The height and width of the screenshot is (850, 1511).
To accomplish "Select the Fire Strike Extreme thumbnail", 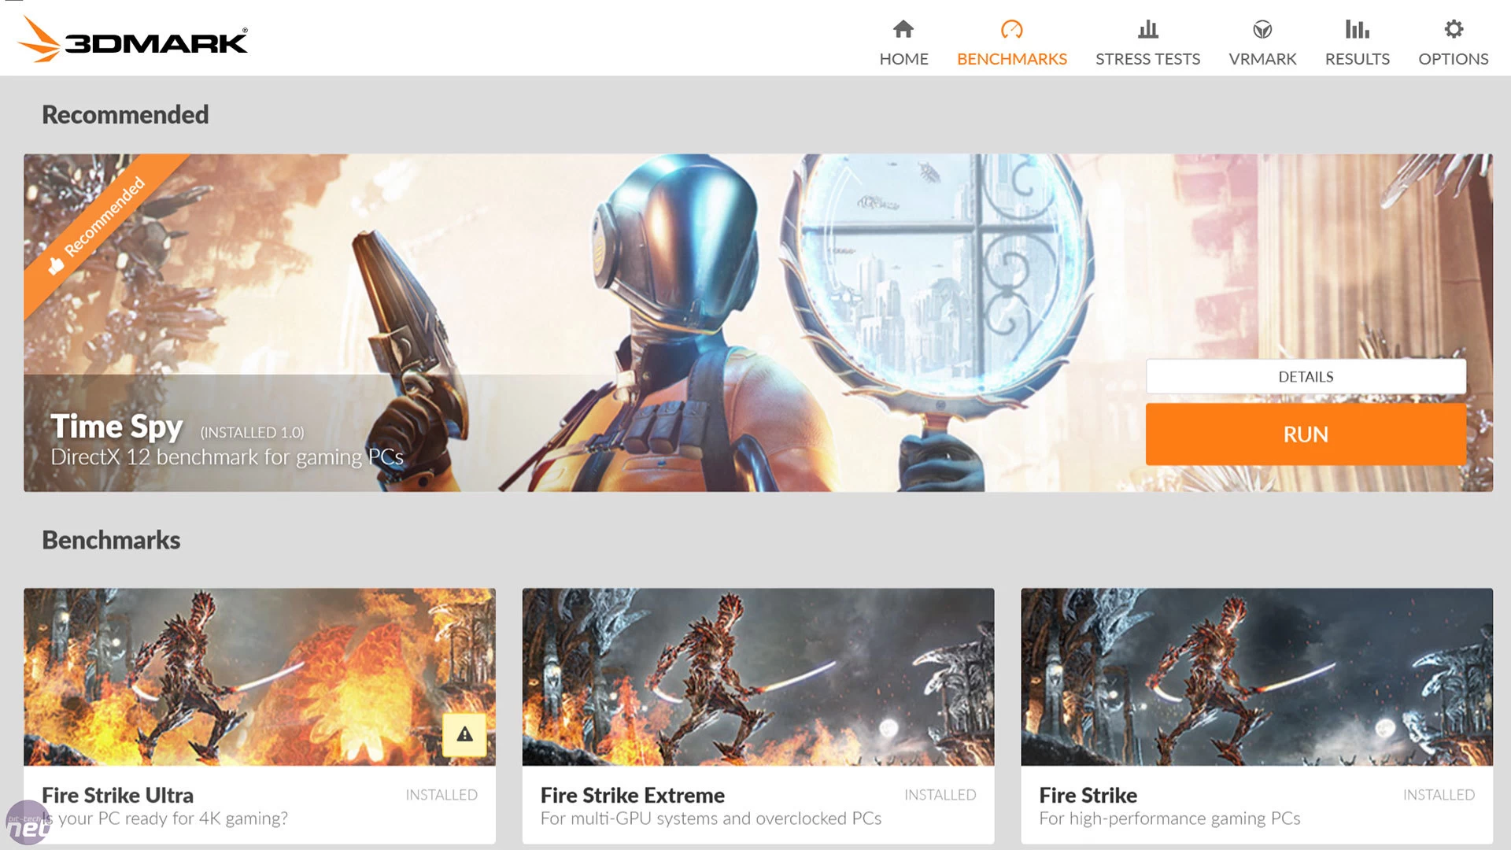I will point(758,677).
